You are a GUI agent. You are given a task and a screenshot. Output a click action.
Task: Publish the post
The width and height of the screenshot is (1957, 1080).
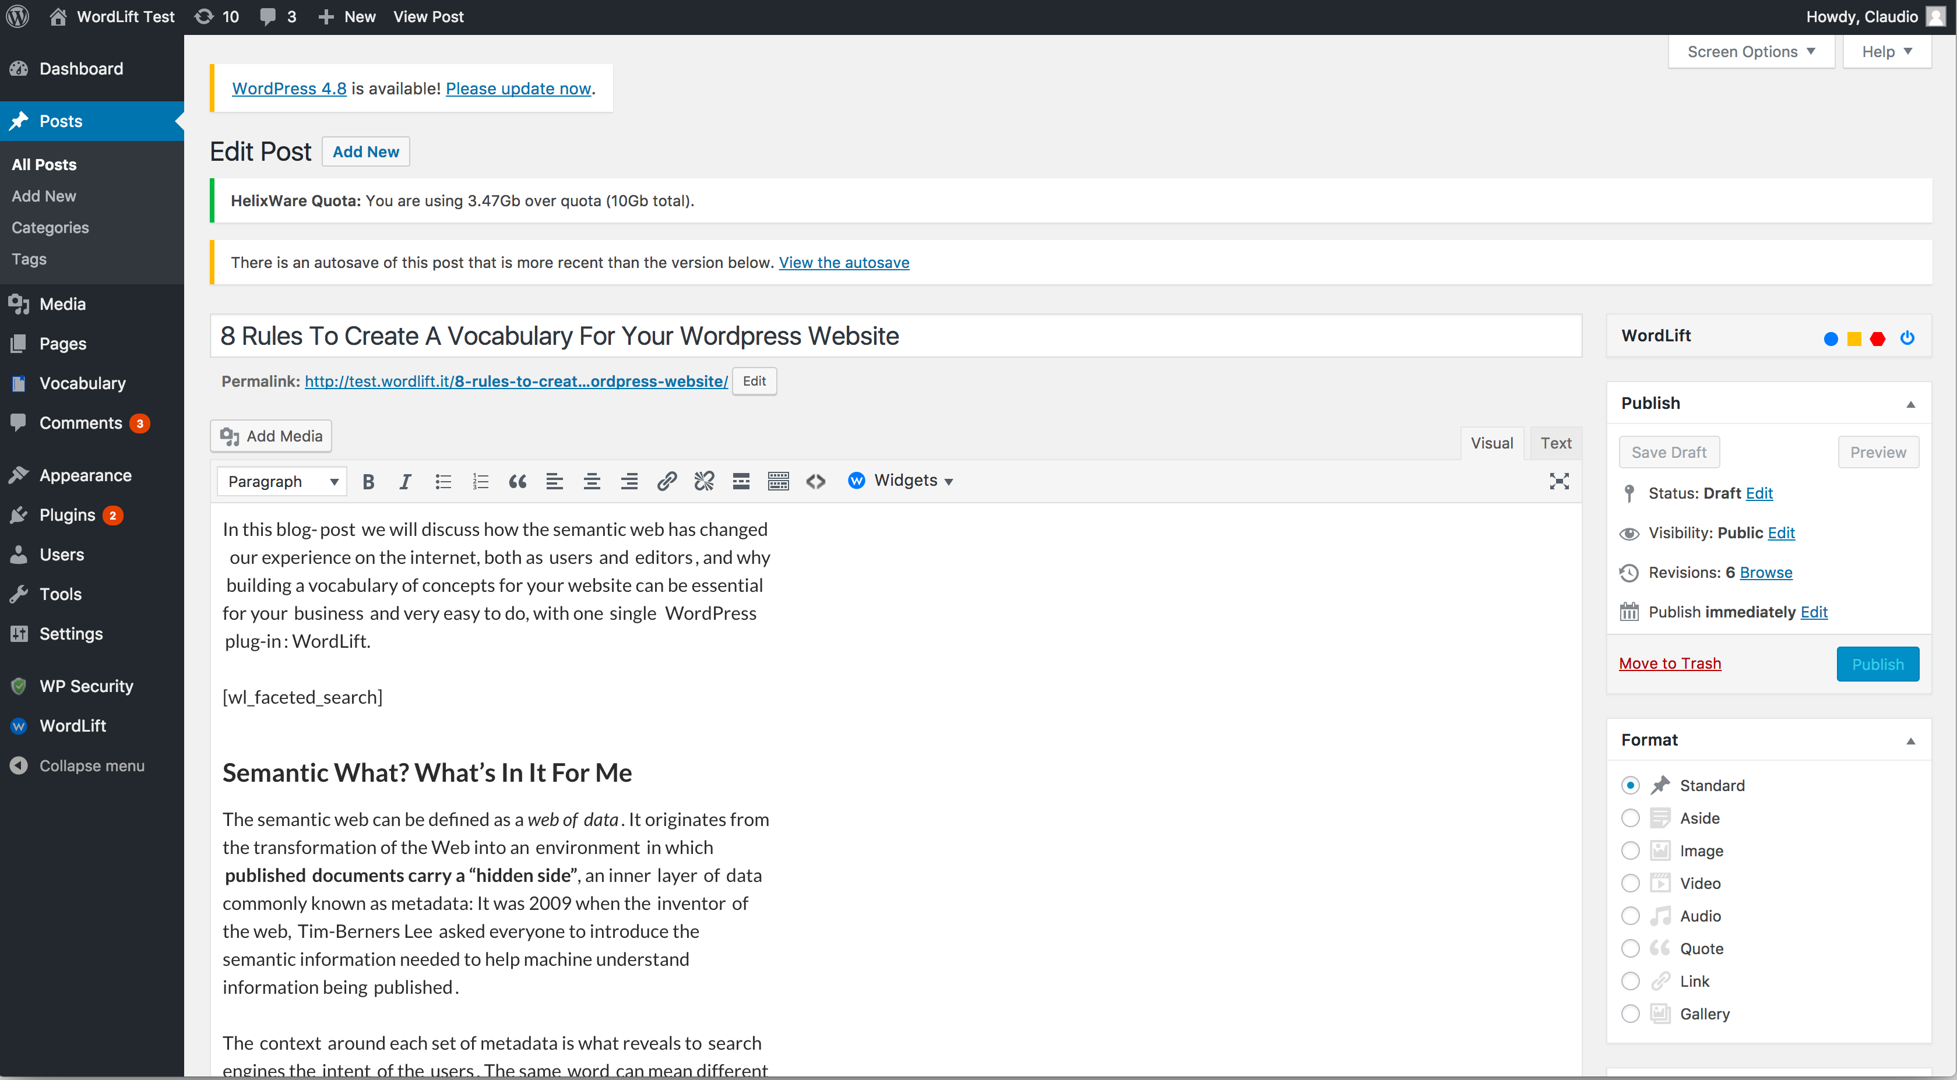[1877, 663]
